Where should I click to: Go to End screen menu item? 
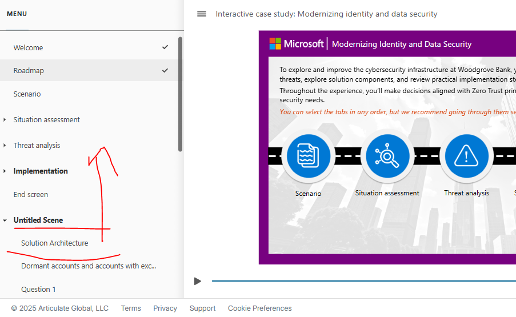coord(31,195)
